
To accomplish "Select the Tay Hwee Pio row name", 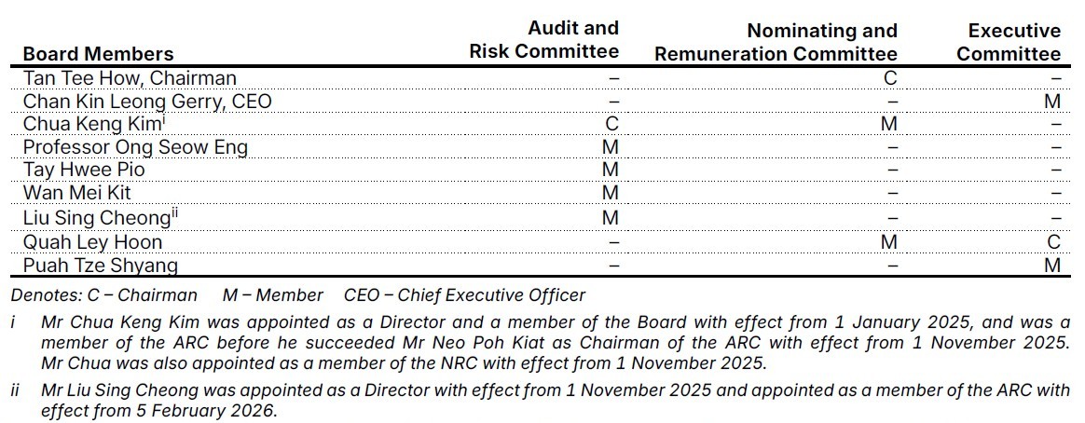I will coord(84,171).
